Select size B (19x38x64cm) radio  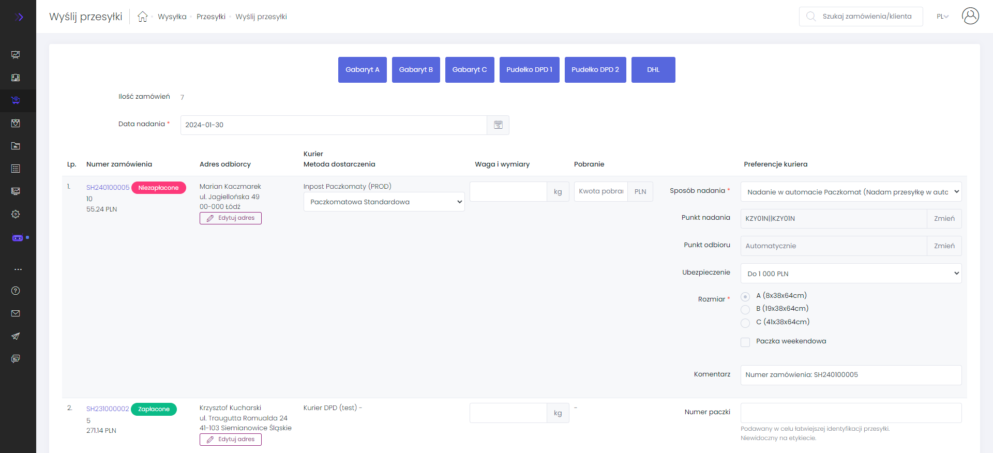[x=745, y=310]
